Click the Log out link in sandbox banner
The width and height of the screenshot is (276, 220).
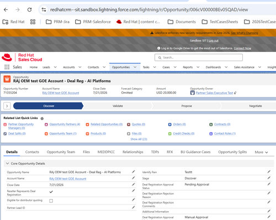coord(214,41)
